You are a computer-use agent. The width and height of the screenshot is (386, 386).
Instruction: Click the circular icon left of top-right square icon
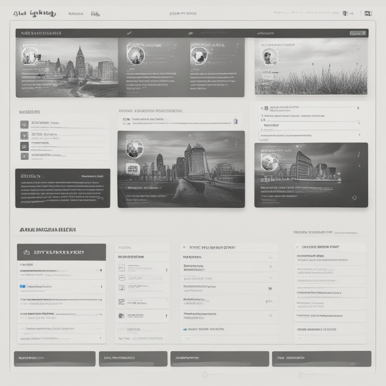345,13
